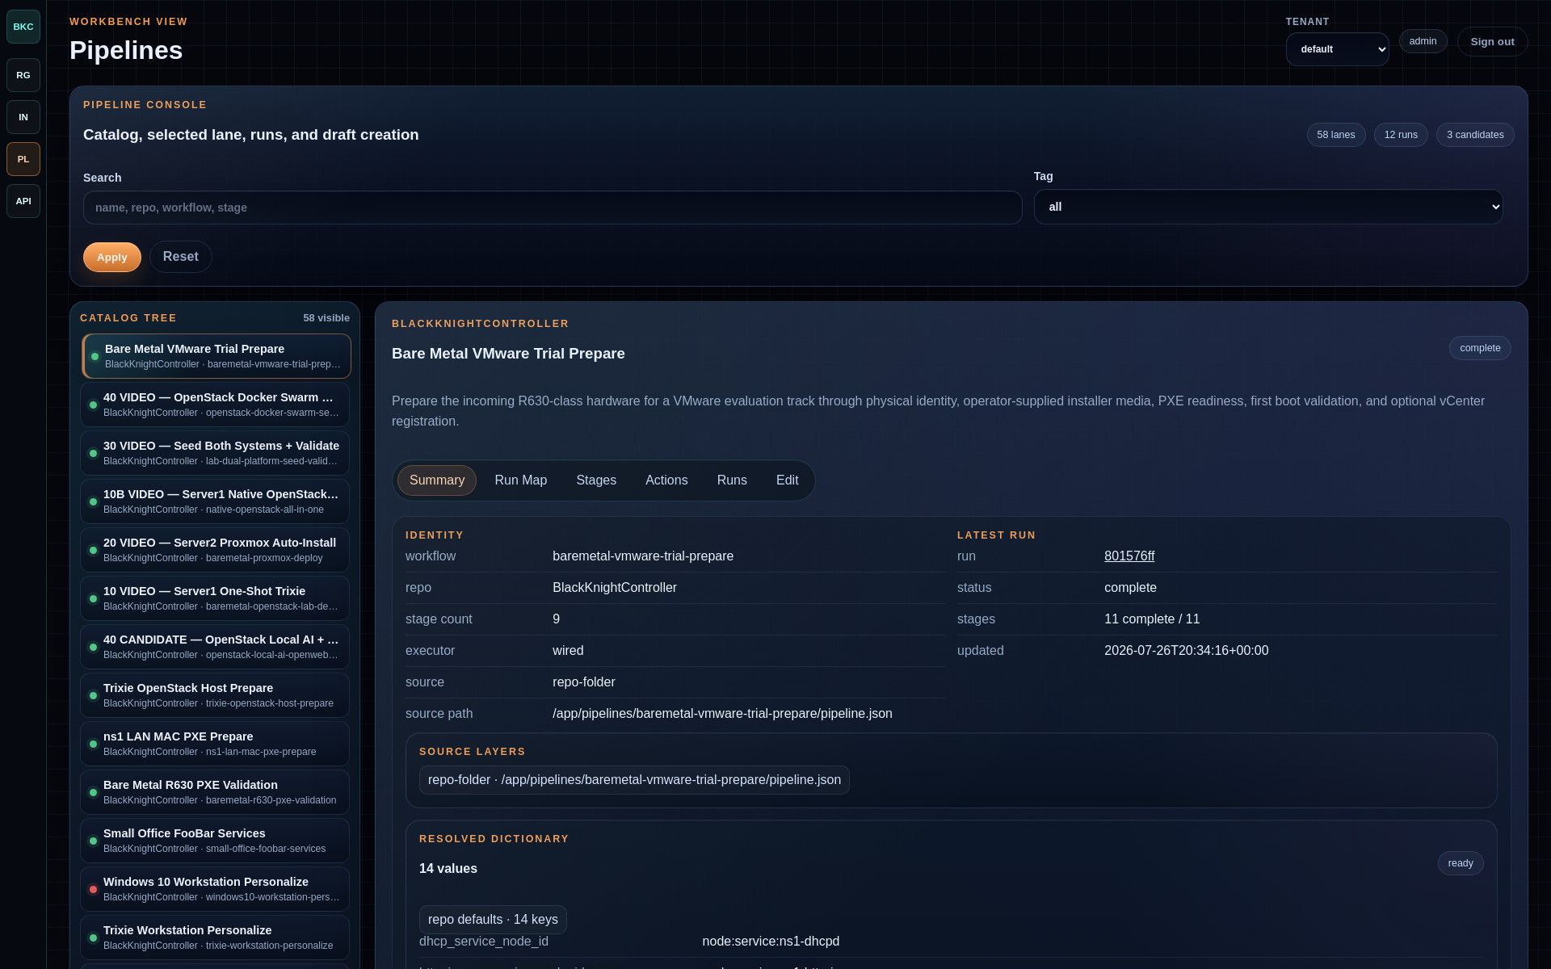Apply the catalog search filter
Viewport: 1551px width, 969px height.
(112, 257)
